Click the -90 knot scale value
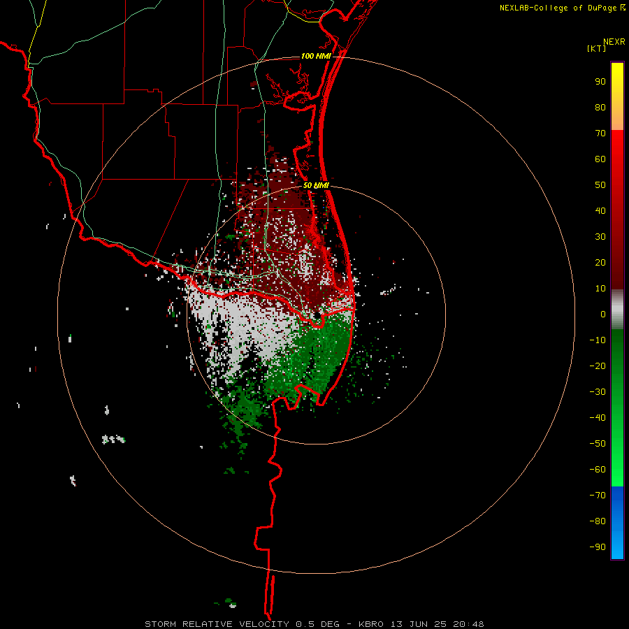The height and width of the screenshot is (629, 629). pyautogui.click(x=598, y=547)
